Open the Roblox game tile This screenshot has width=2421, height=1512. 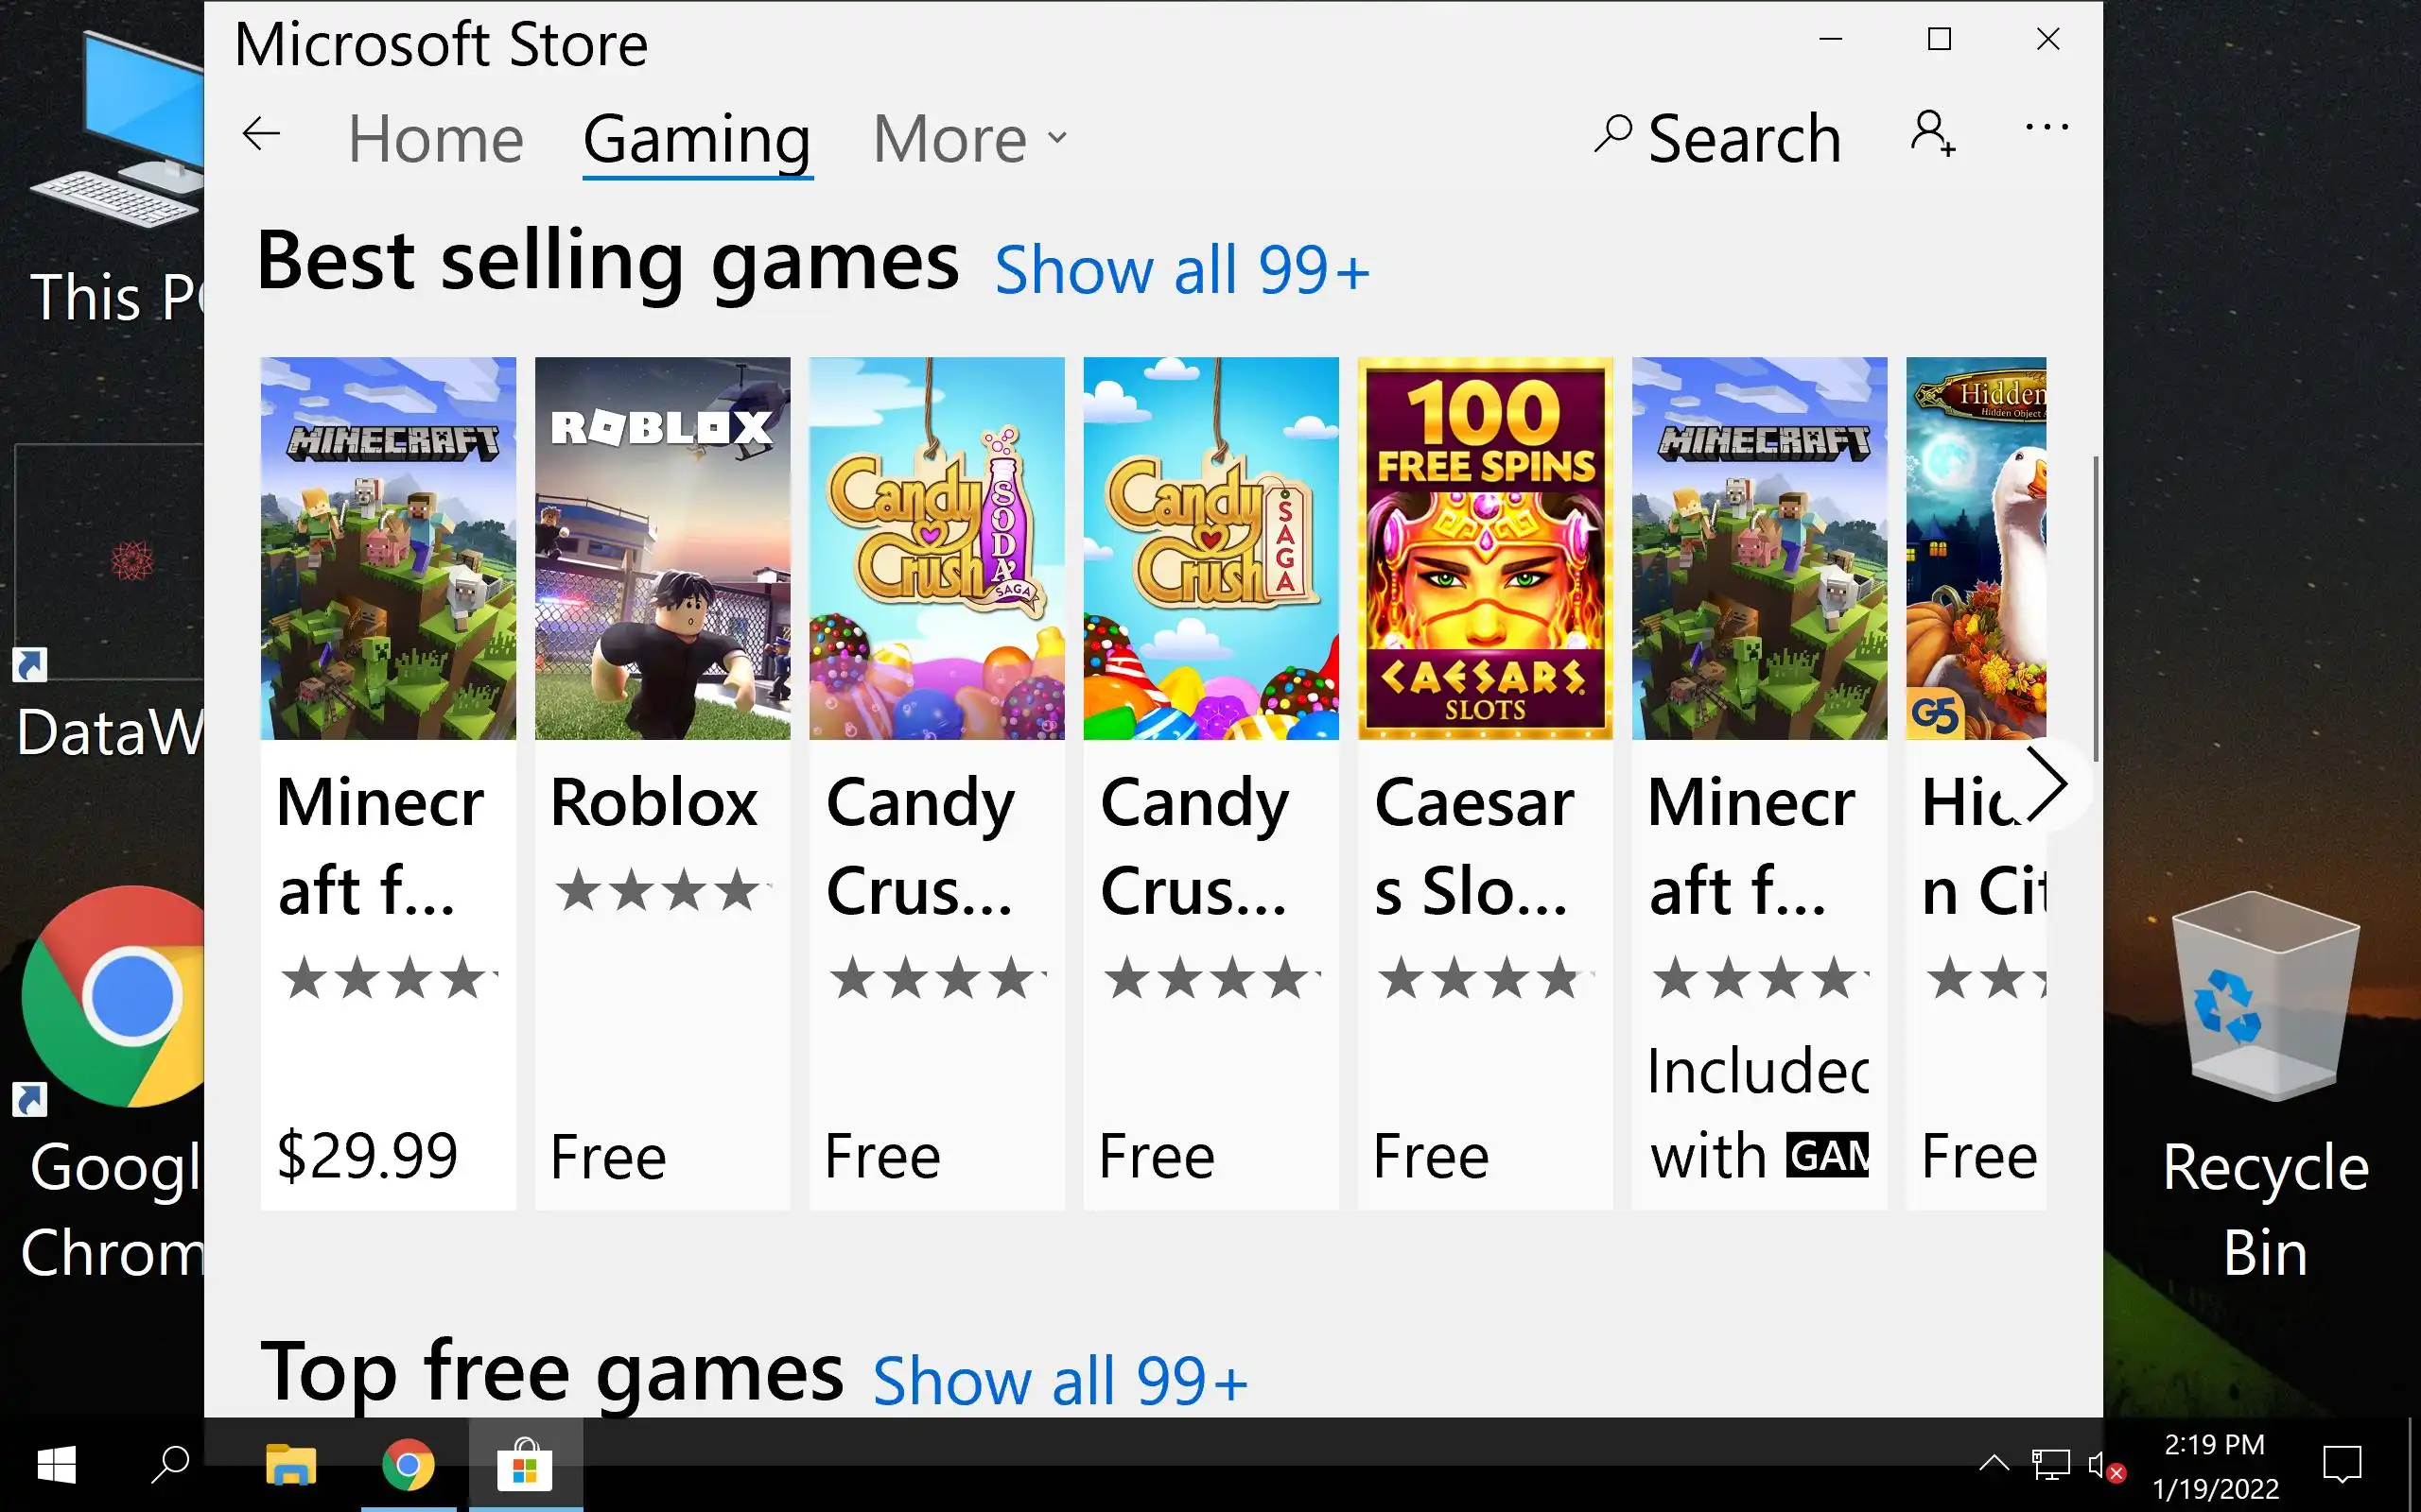pos(662,783)
